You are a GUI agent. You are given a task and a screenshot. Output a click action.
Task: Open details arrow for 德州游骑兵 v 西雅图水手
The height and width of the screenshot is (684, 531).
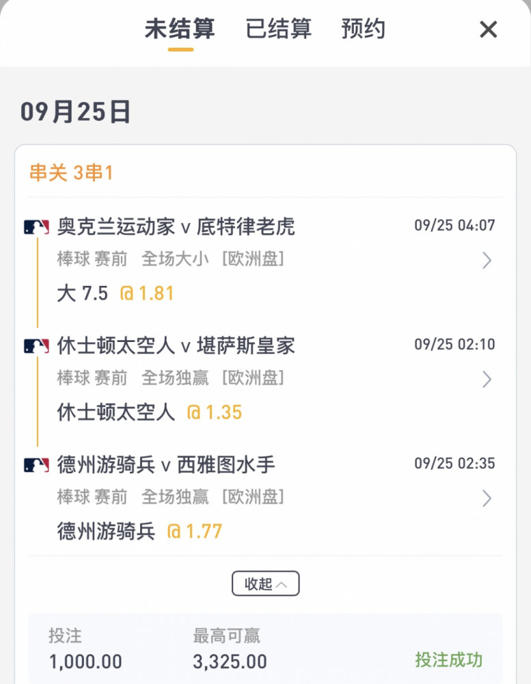(x=487, y=498)
